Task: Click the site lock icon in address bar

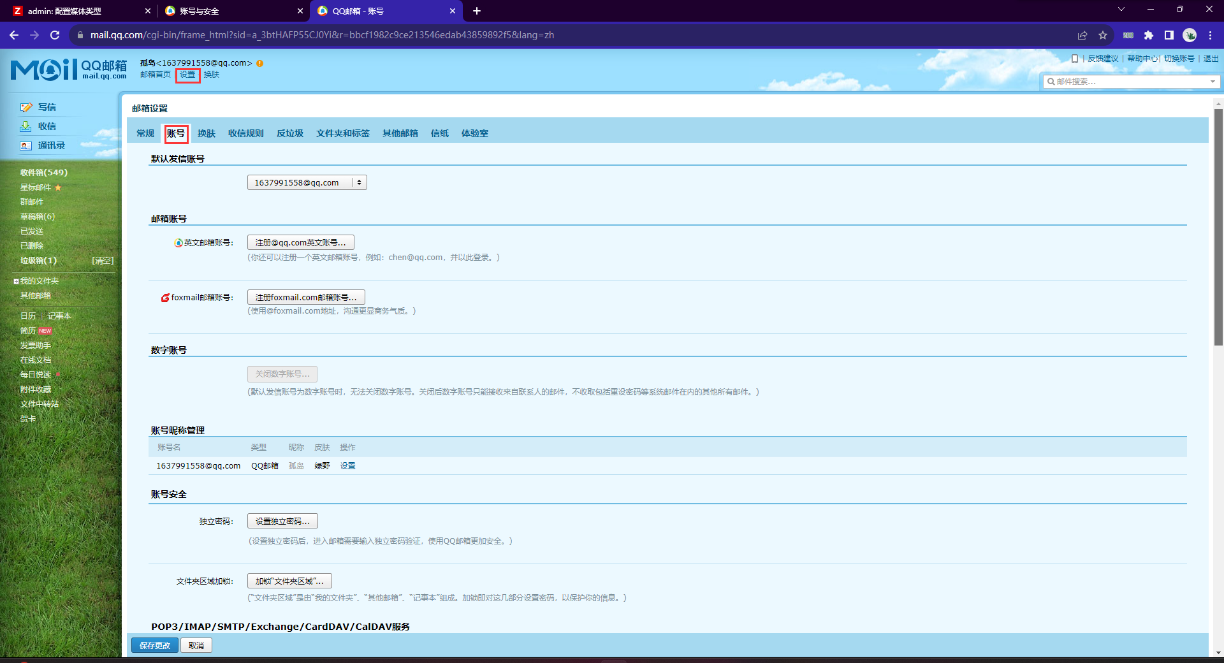Action: pos(80,35)
